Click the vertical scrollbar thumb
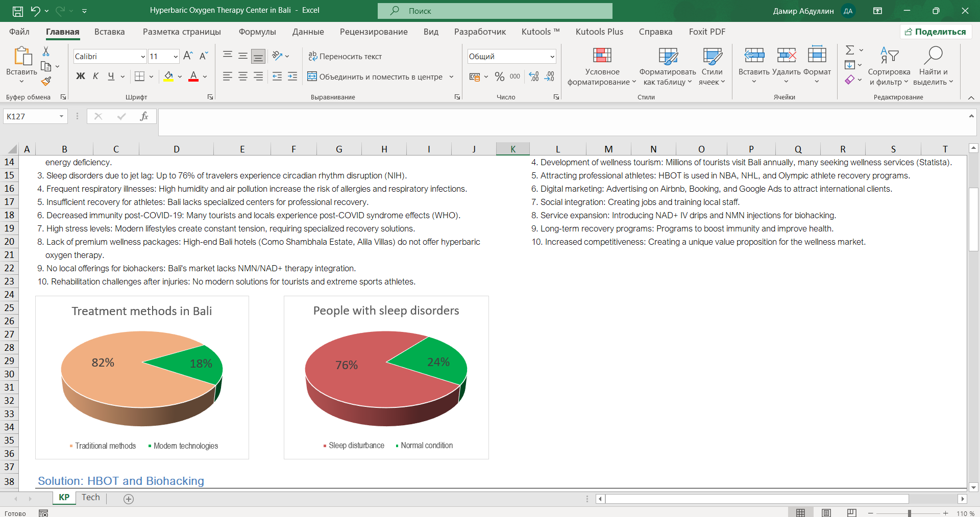This screenshot has width=980, height=517. pyautogui.click(x=973, y=220)
